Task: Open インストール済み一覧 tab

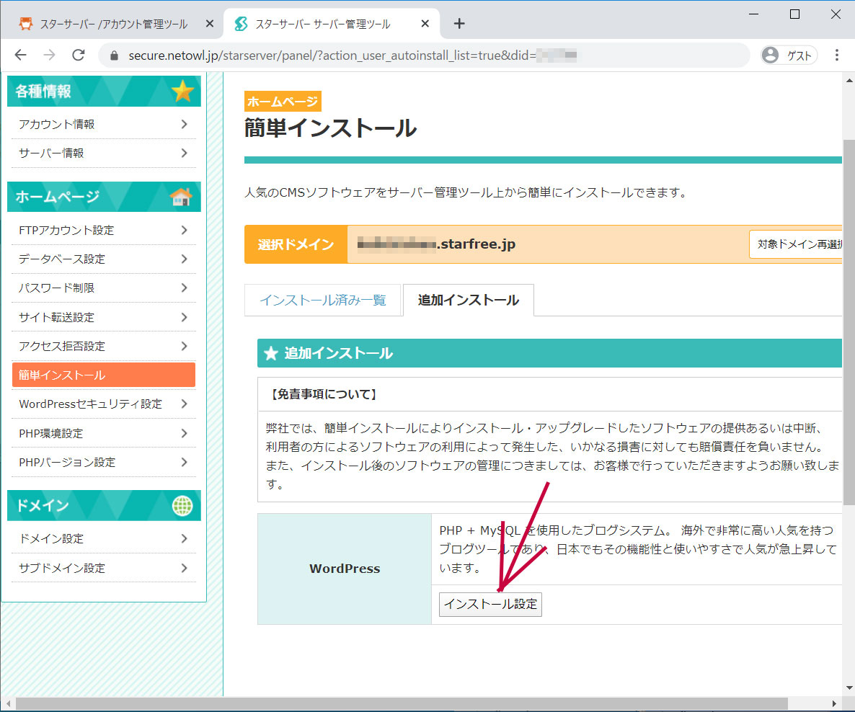Action: tap(322, 300)
